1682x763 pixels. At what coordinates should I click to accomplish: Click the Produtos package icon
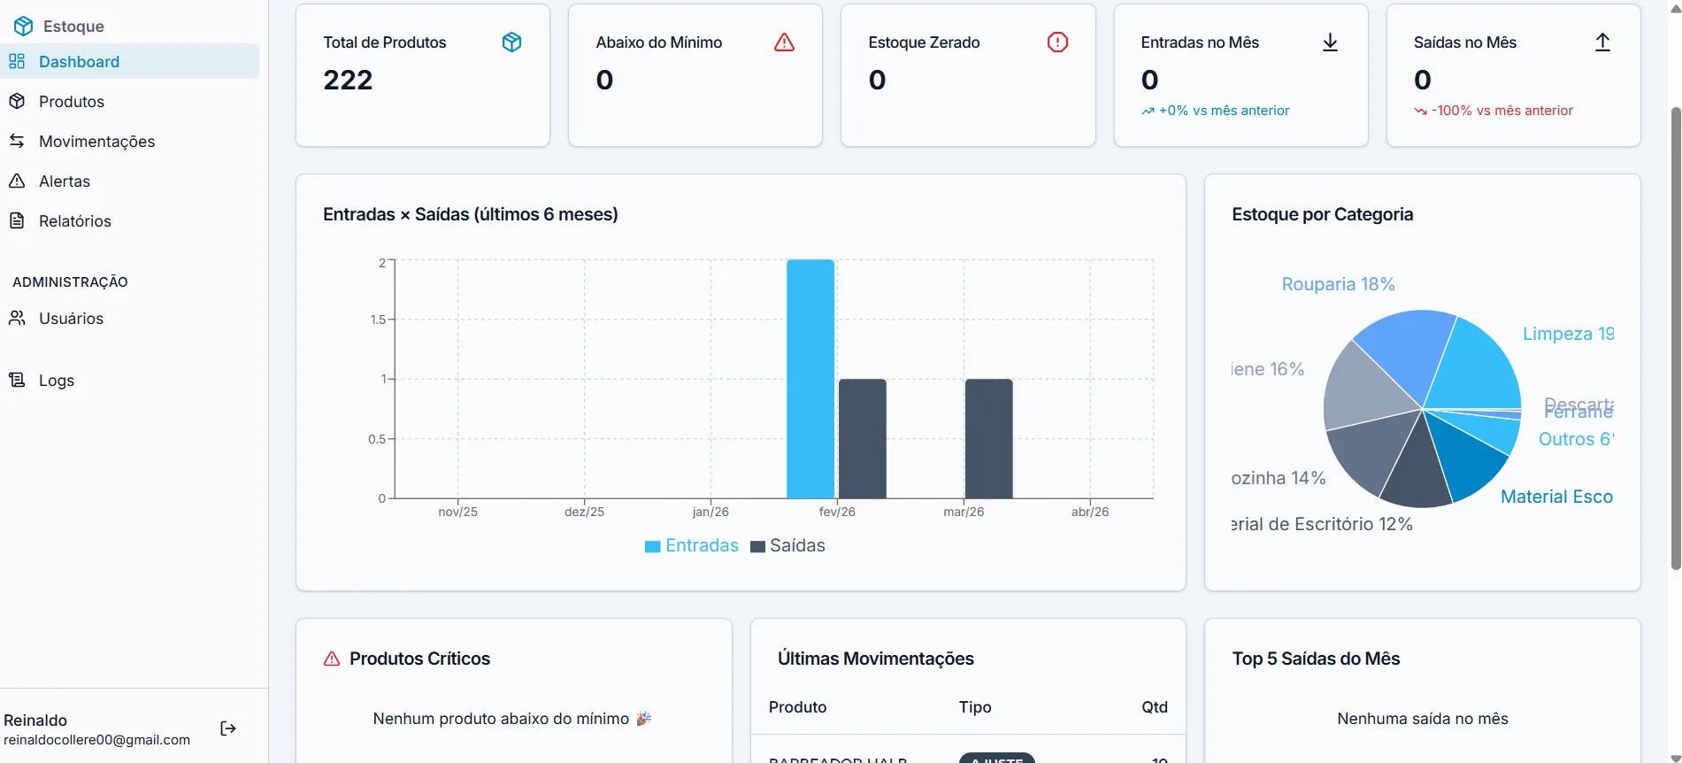point(17,101)
